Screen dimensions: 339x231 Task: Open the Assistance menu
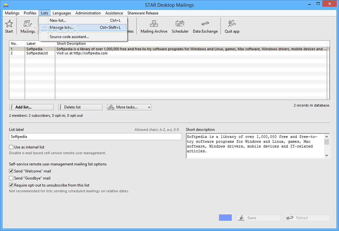[114, 13]
